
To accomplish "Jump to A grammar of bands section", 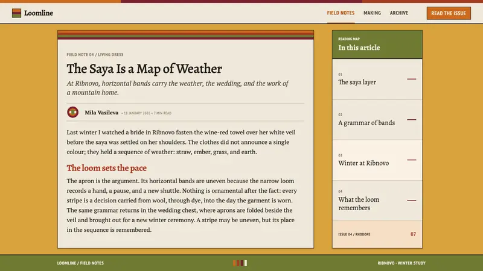I will [377, 120].
